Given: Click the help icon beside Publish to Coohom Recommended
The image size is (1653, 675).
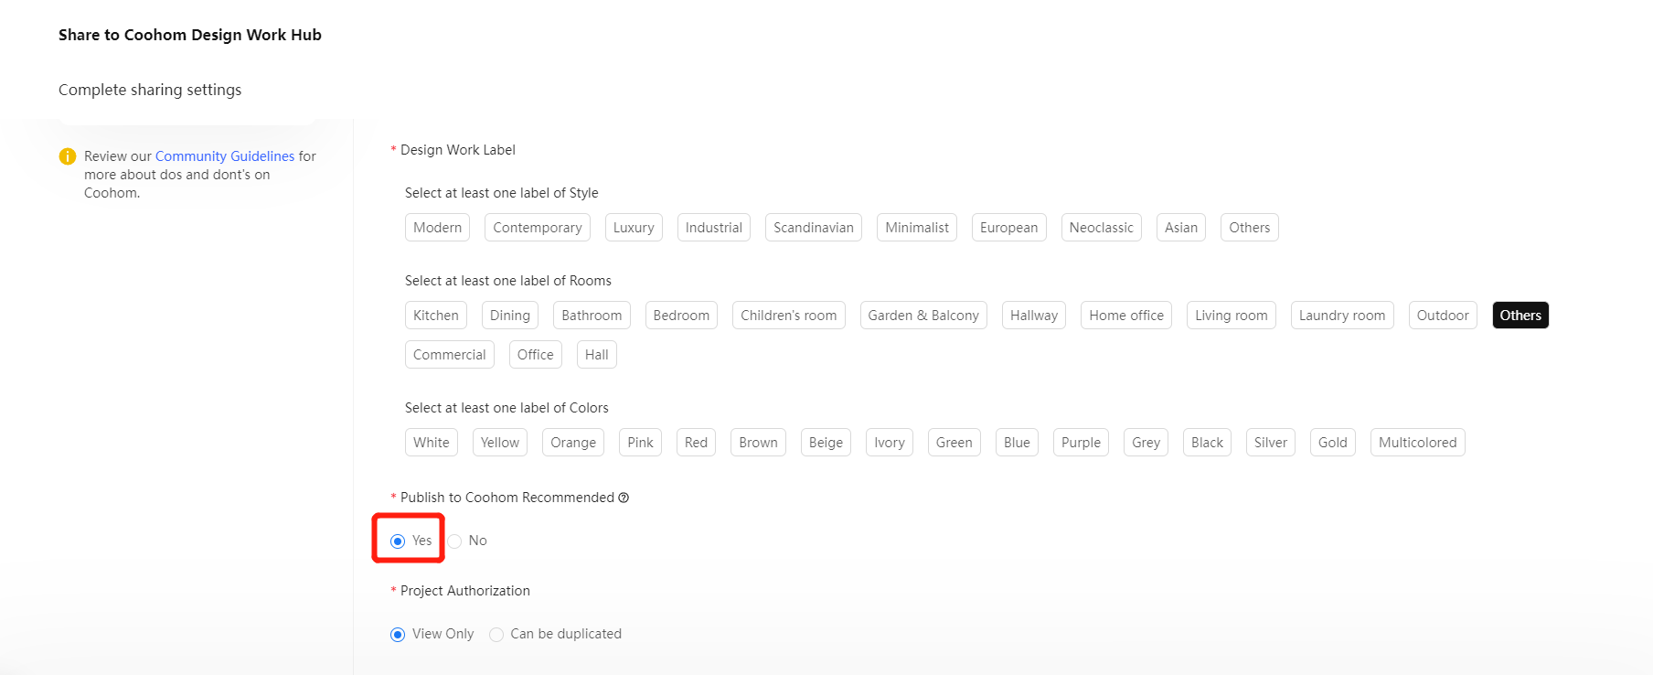Looking at the screenshot, I should 624,498.
